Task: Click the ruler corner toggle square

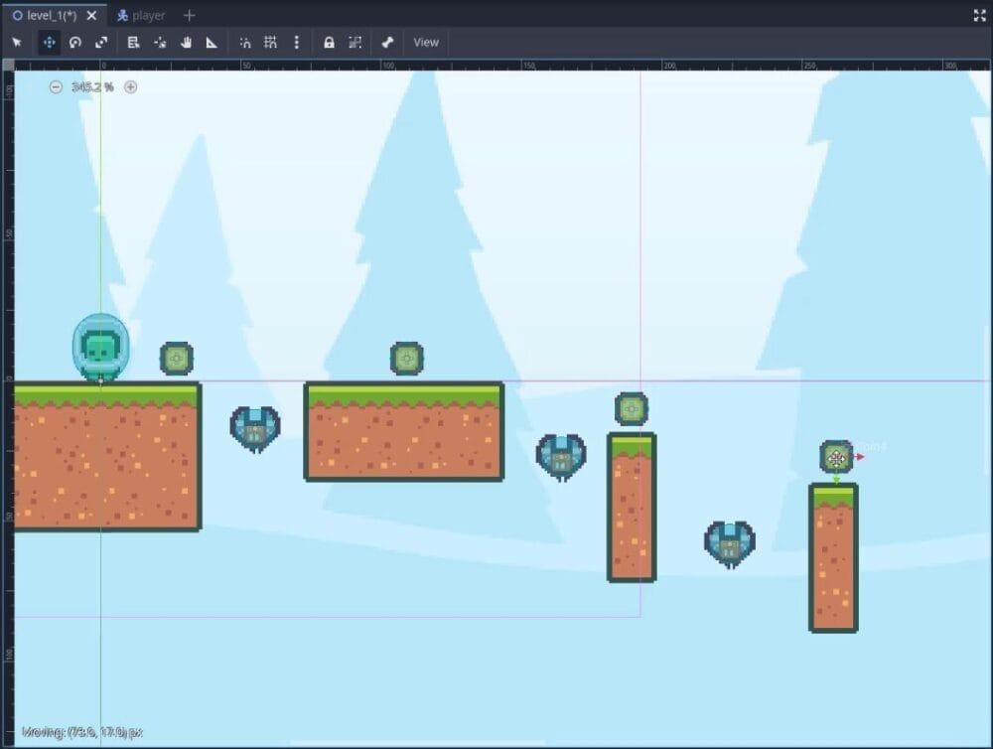Action: [8, 65]
